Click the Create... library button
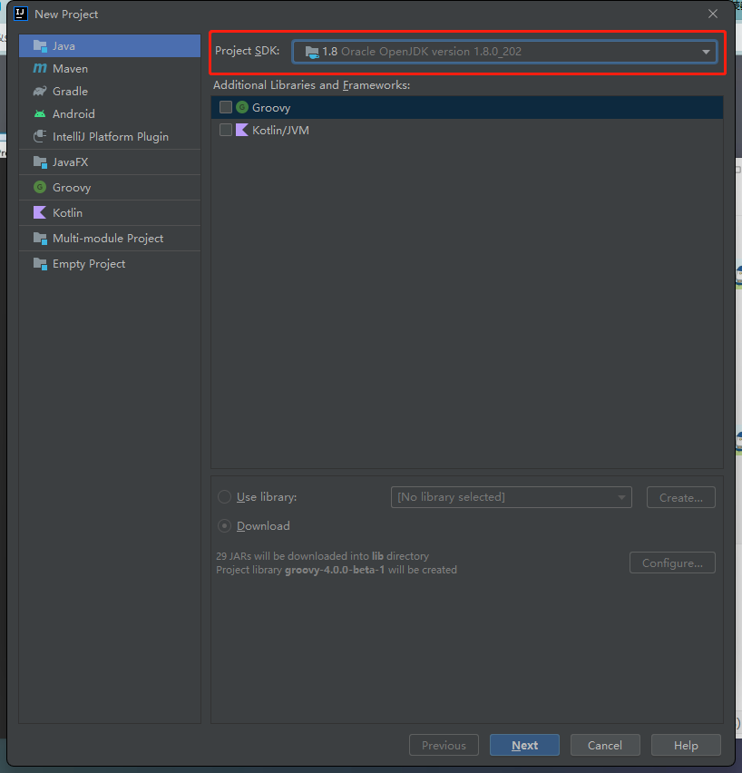Image resolution: width=742 pixels, height=773 pixels. pos(681,497)
